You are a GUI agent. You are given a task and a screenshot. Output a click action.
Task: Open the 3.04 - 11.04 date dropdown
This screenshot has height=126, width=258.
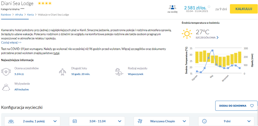97,121
